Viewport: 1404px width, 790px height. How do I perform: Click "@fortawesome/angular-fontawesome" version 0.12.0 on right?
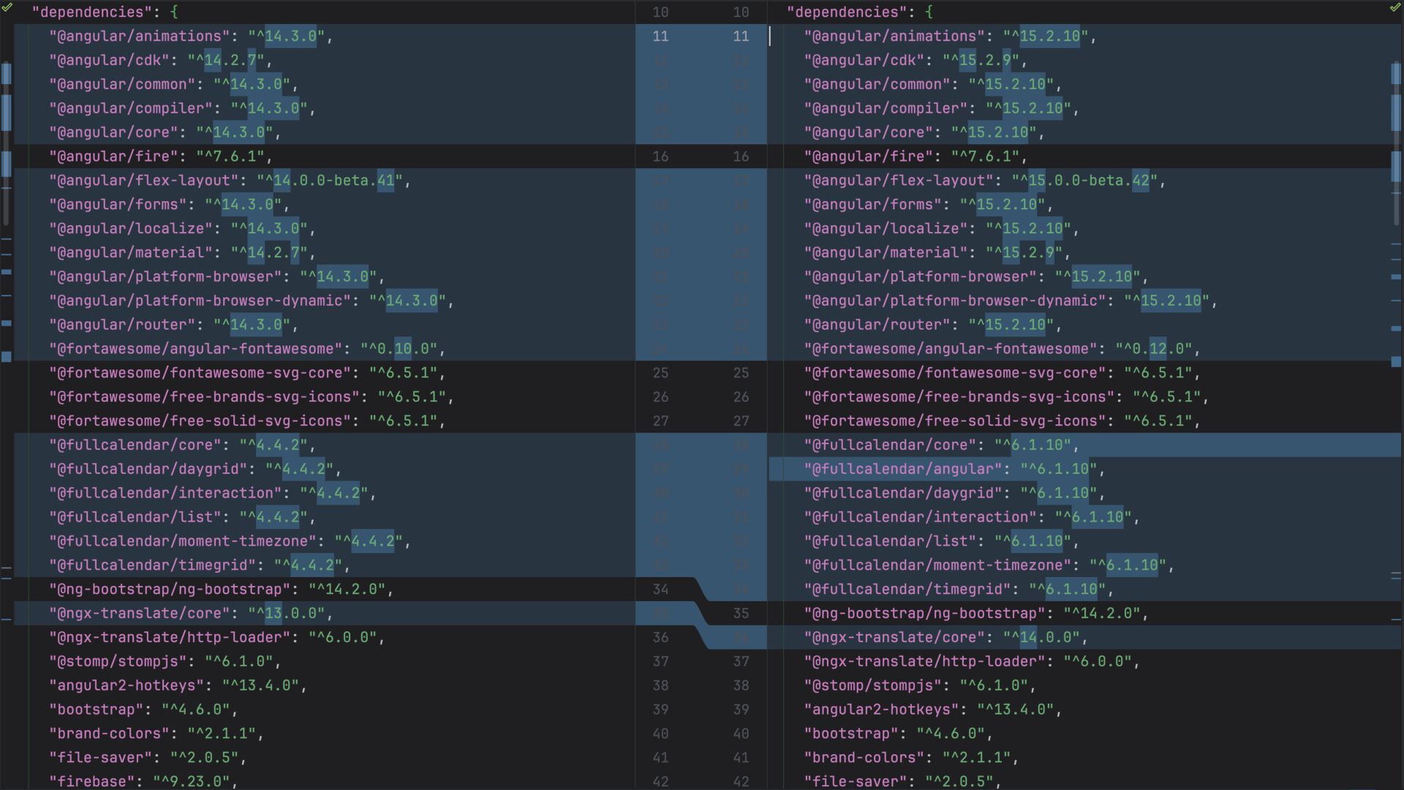1155,349
